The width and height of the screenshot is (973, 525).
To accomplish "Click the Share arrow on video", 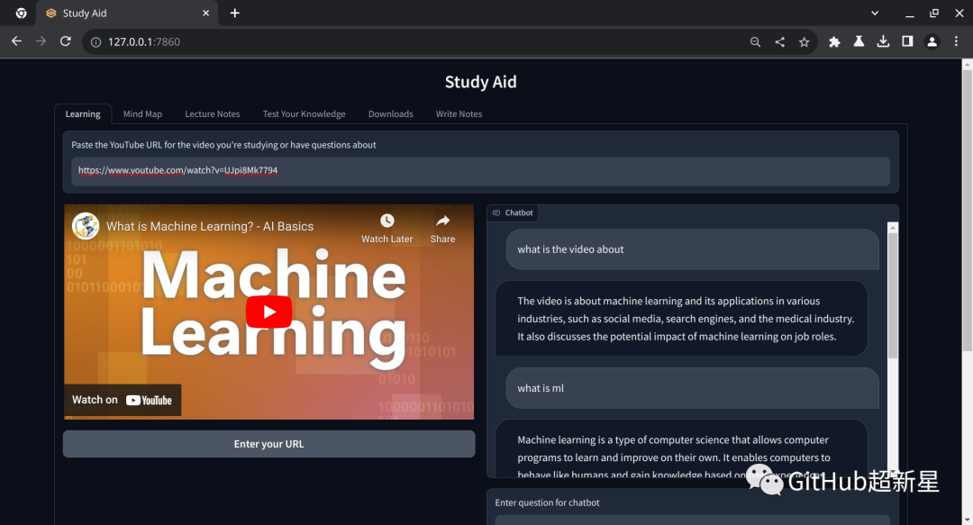I will [442, 221].
